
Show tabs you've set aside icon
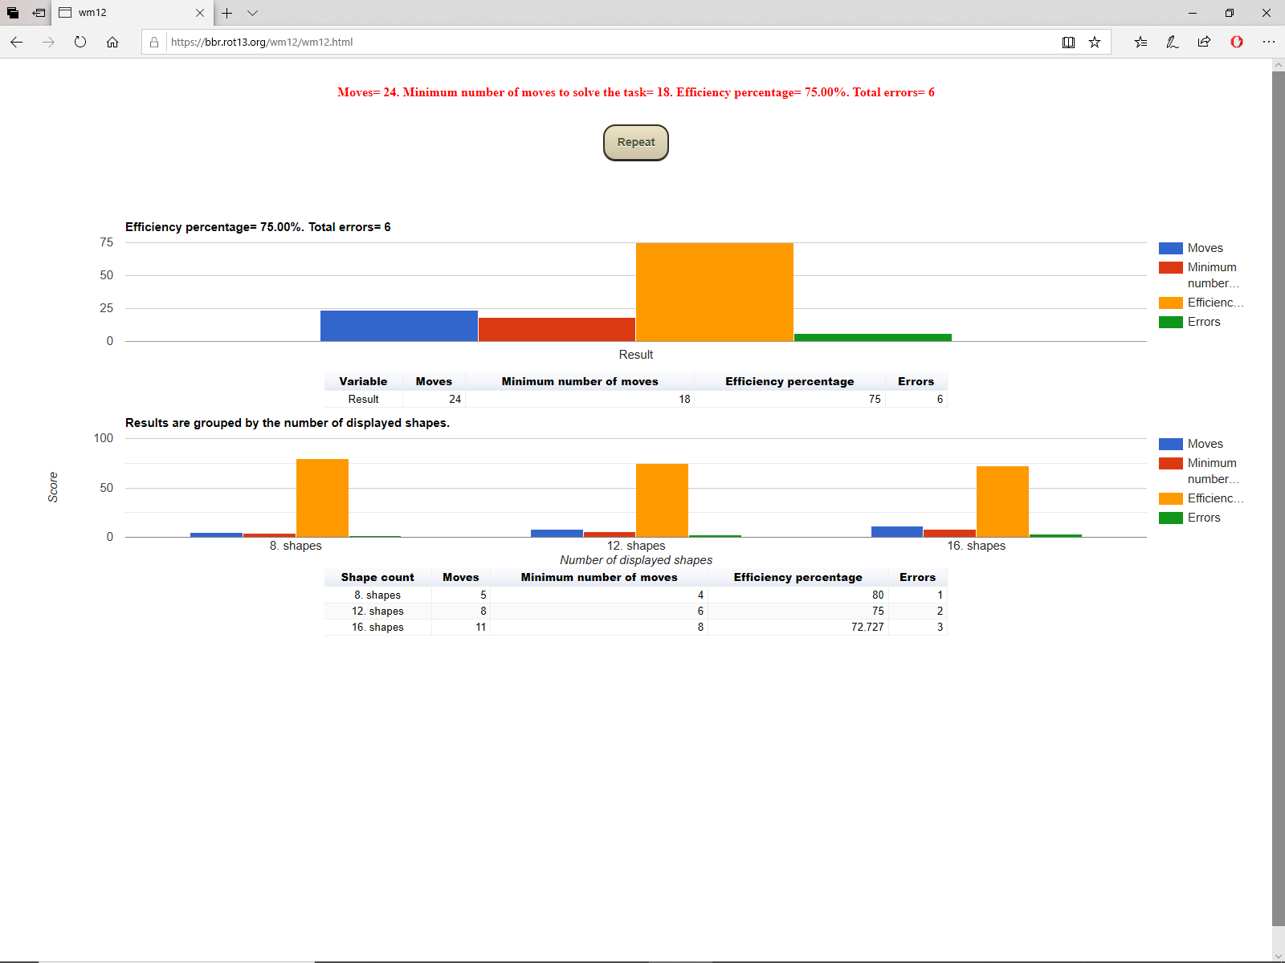pos(13,13)
